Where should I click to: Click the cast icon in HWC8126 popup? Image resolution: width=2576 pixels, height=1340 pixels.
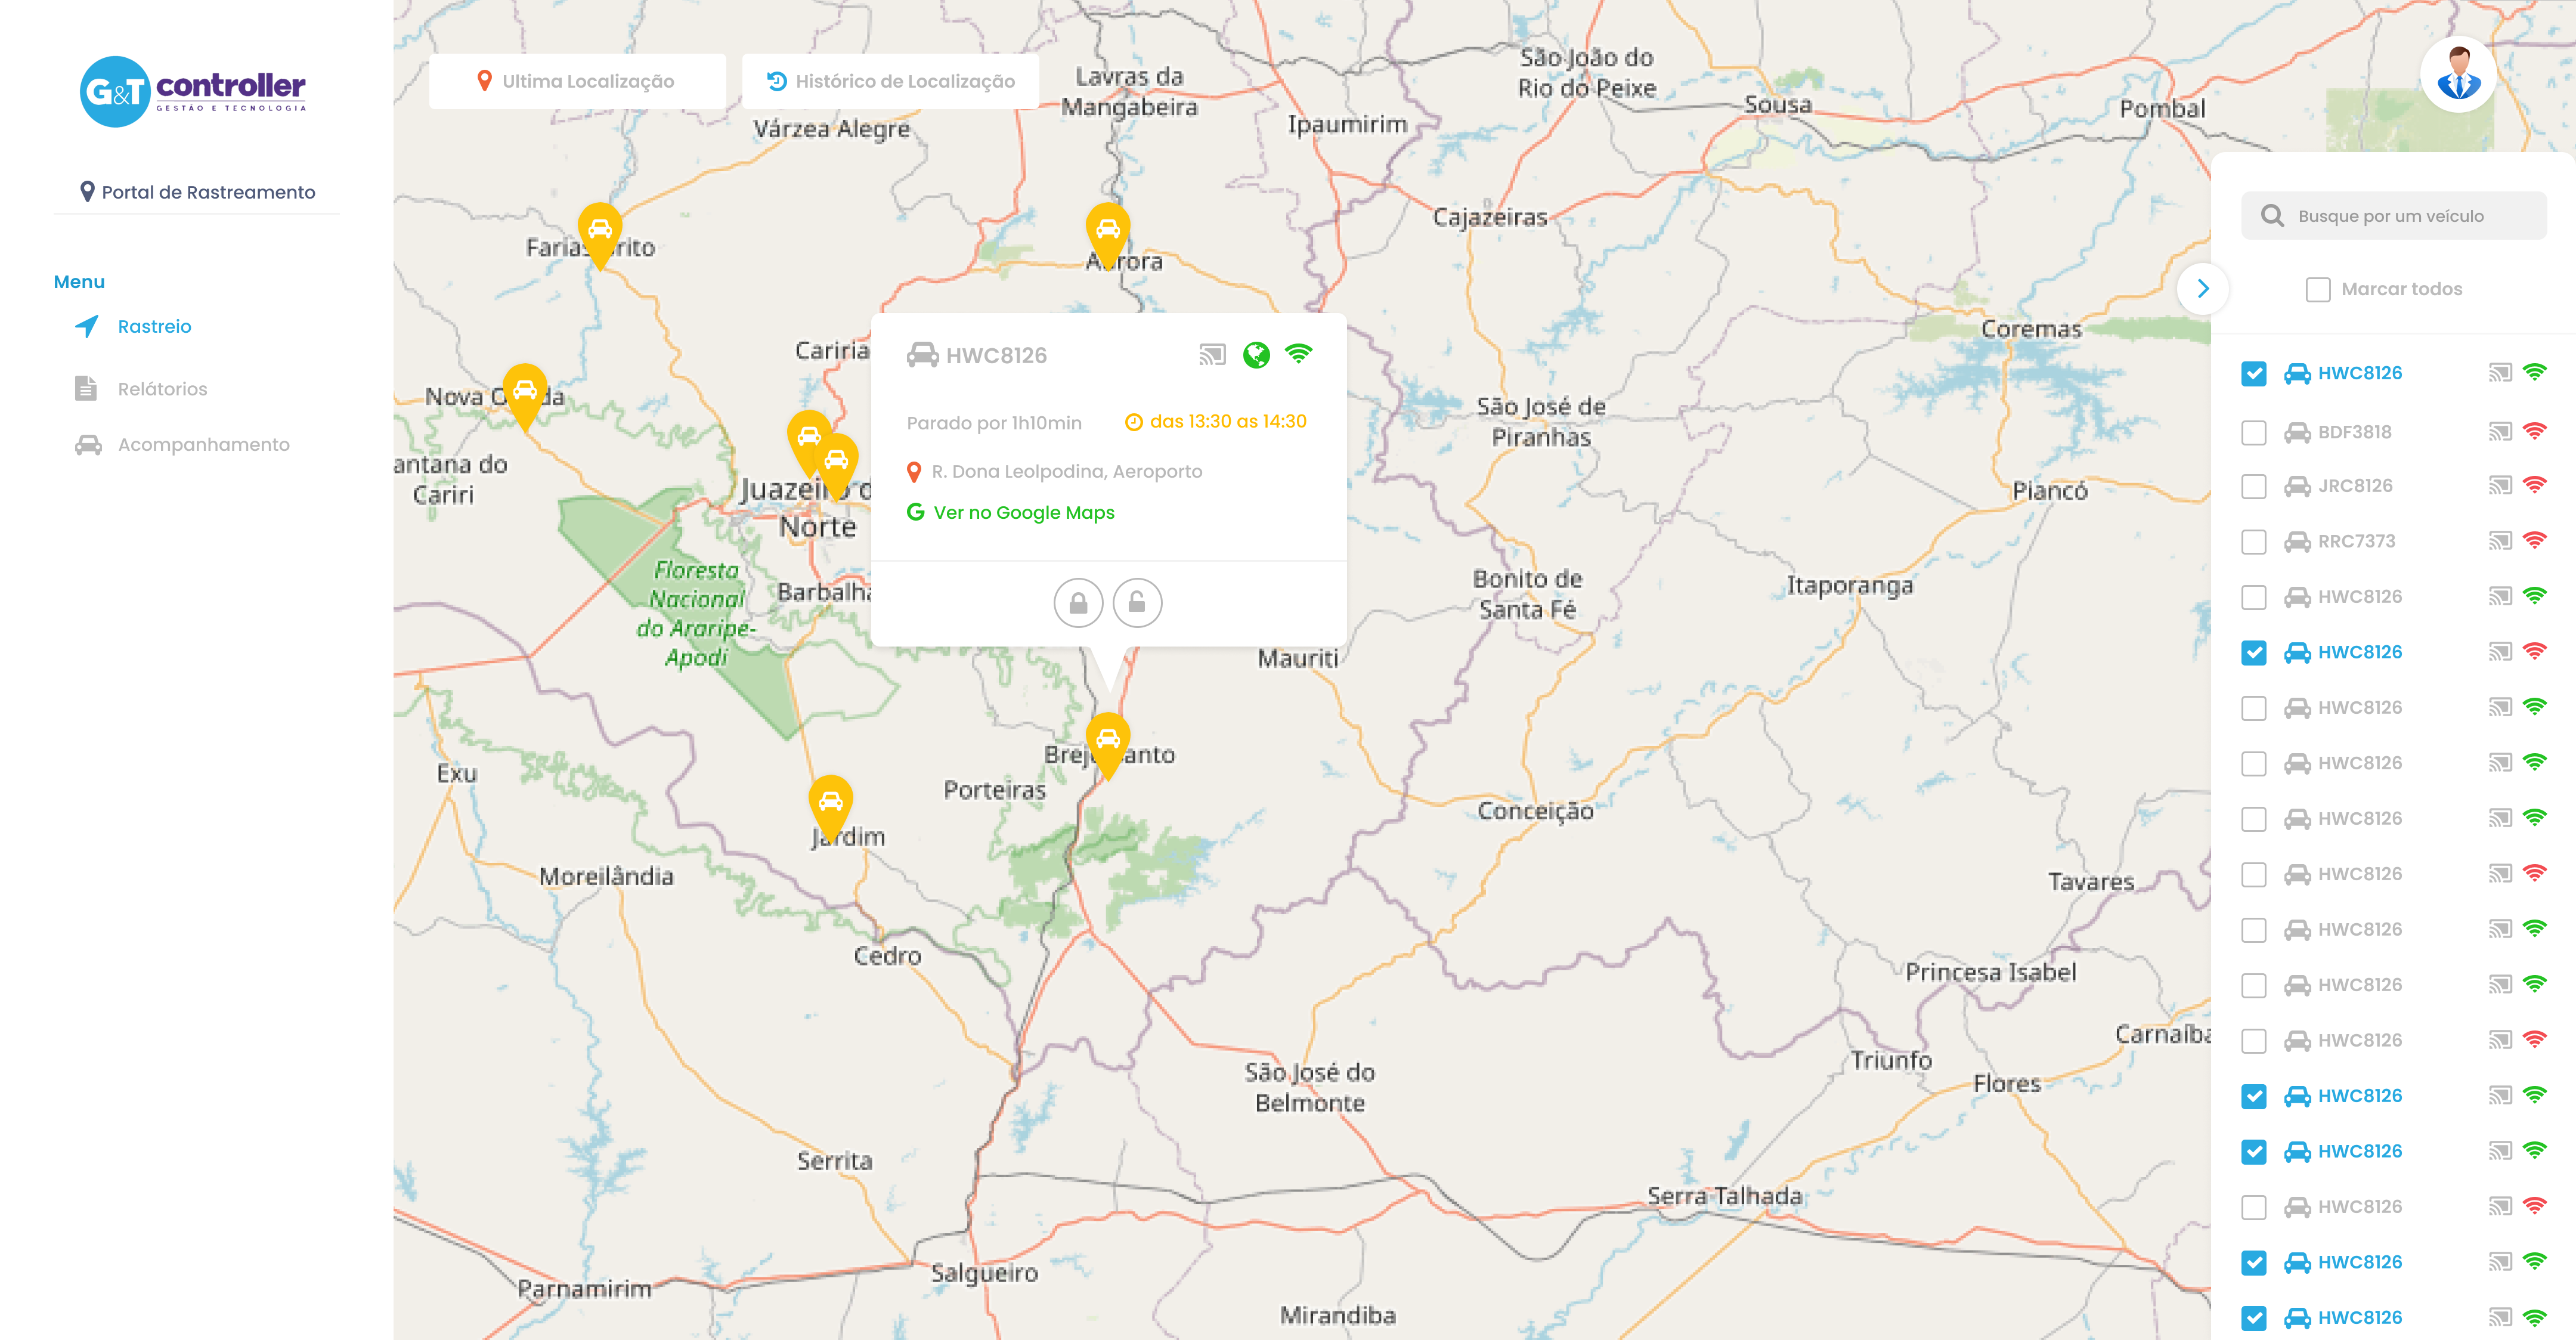tap(1212, 355)
